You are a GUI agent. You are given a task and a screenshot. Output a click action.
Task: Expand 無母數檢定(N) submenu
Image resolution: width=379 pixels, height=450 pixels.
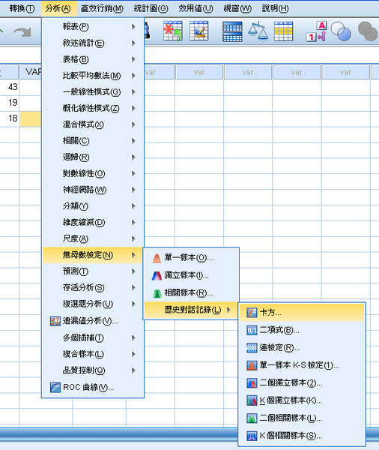[x=93, y=255]
